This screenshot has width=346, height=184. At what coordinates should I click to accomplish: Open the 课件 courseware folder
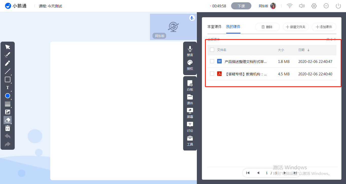190,99
